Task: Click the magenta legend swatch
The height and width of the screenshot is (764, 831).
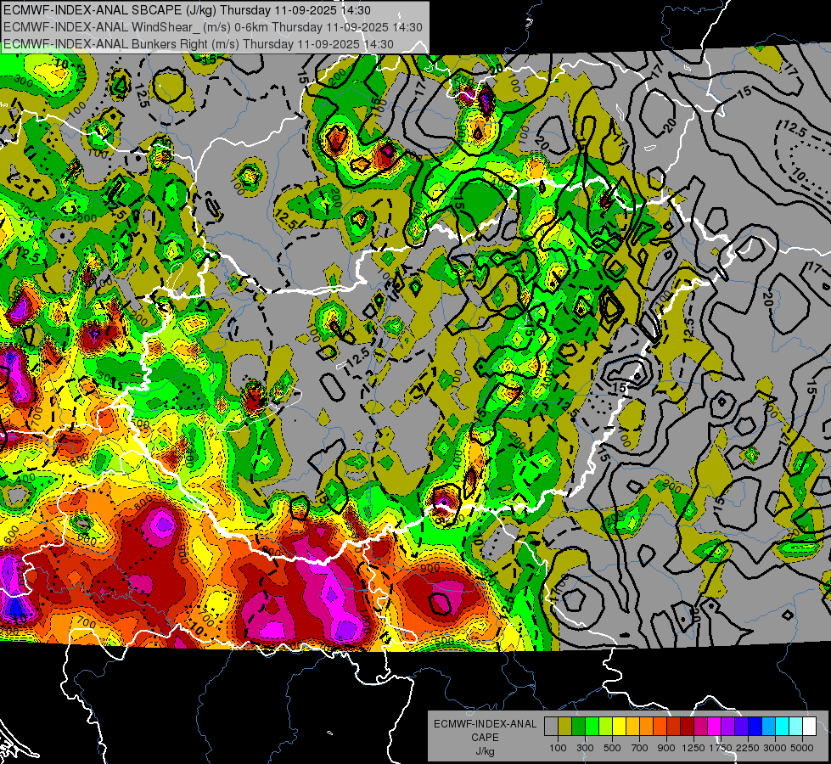Action: tap(715, 727)
